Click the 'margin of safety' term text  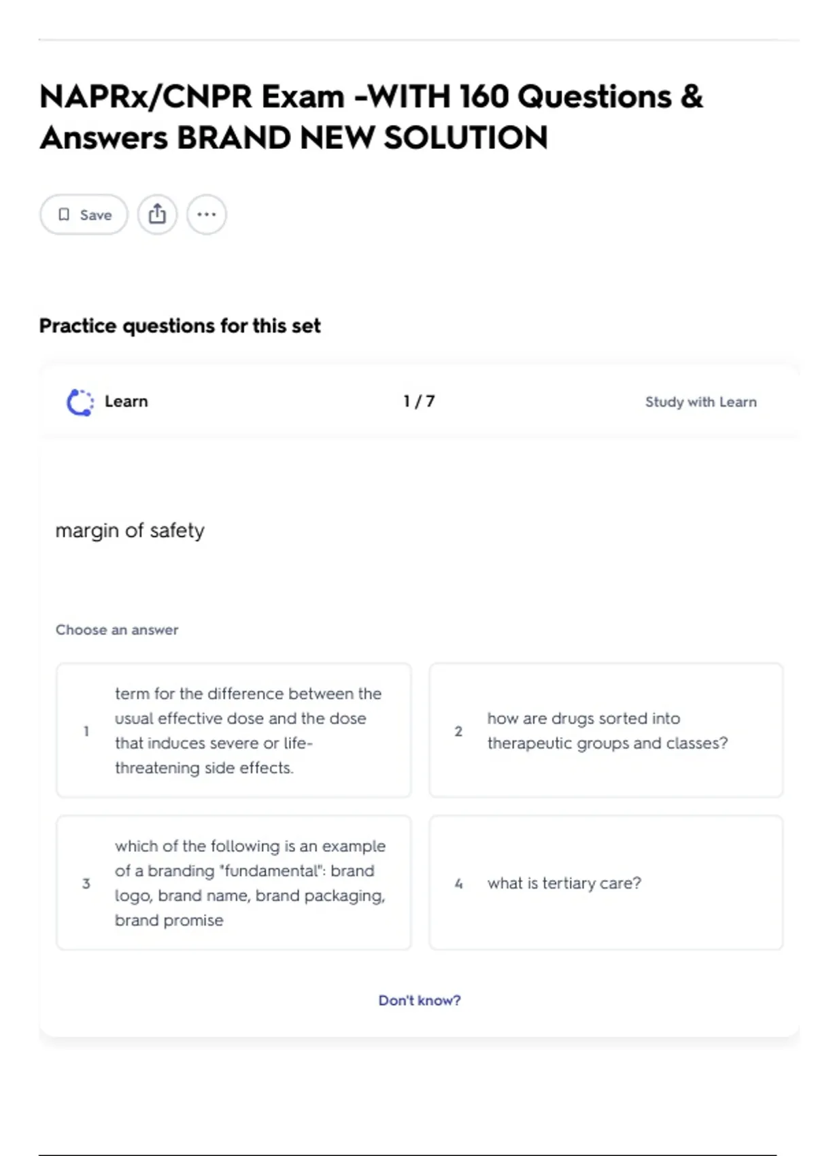[x=130, y=530]
